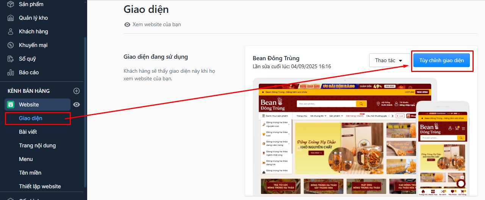
Task: Select Menu under Website
Action: 26,159
